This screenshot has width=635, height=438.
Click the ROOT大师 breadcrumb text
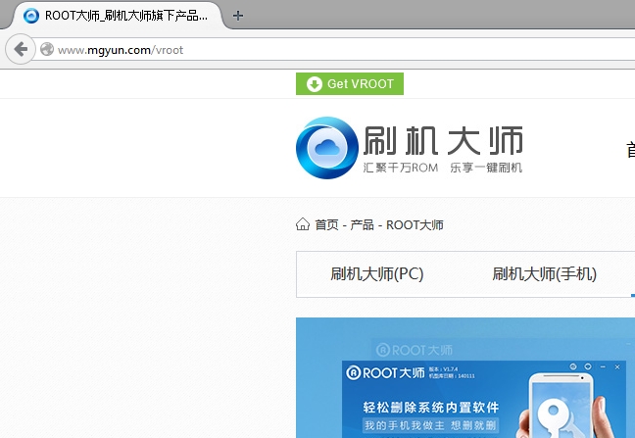pyautogui.click(x=415, y=225)
